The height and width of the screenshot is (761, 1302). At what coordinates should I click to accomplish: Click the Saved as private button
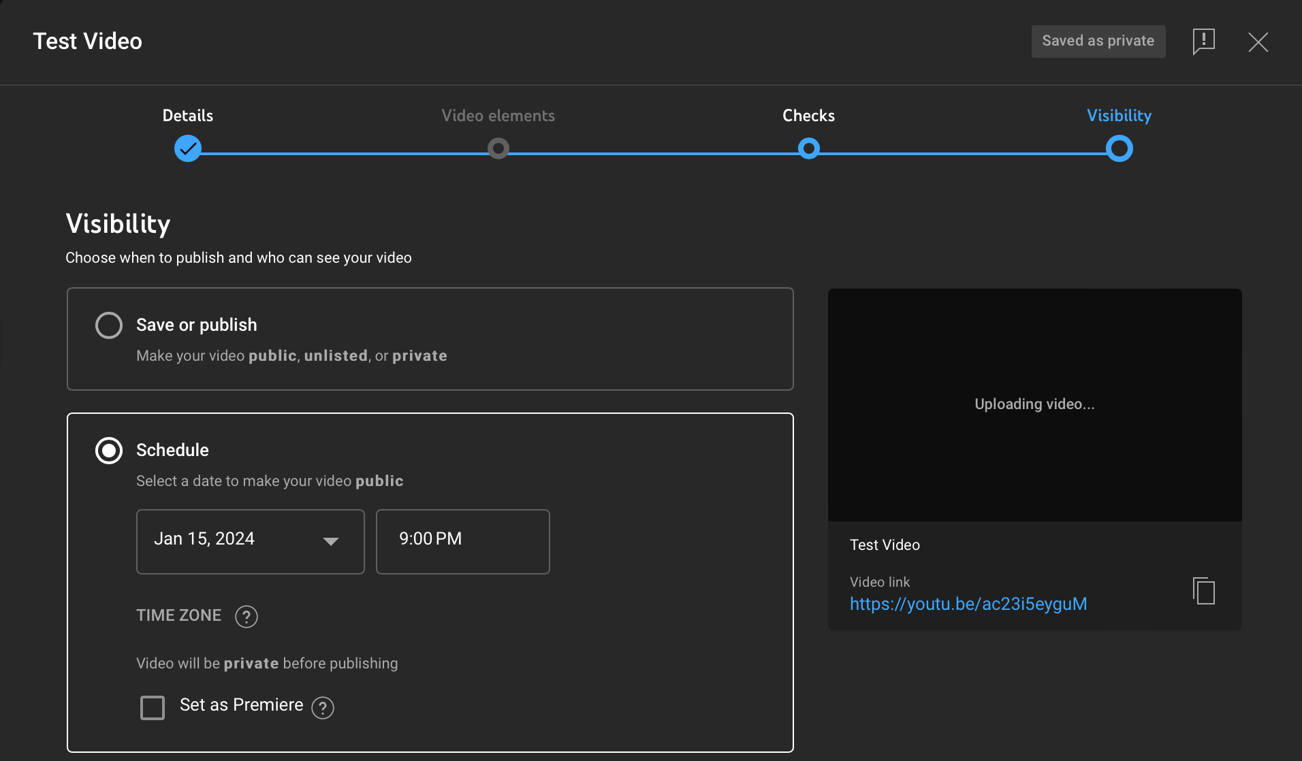click(x=1098, y=41)
